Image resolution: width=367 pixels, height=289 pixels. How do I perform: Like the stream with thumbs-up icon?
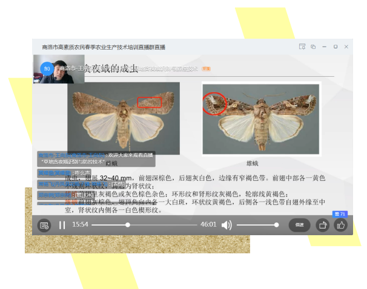[x=340, y=225]
